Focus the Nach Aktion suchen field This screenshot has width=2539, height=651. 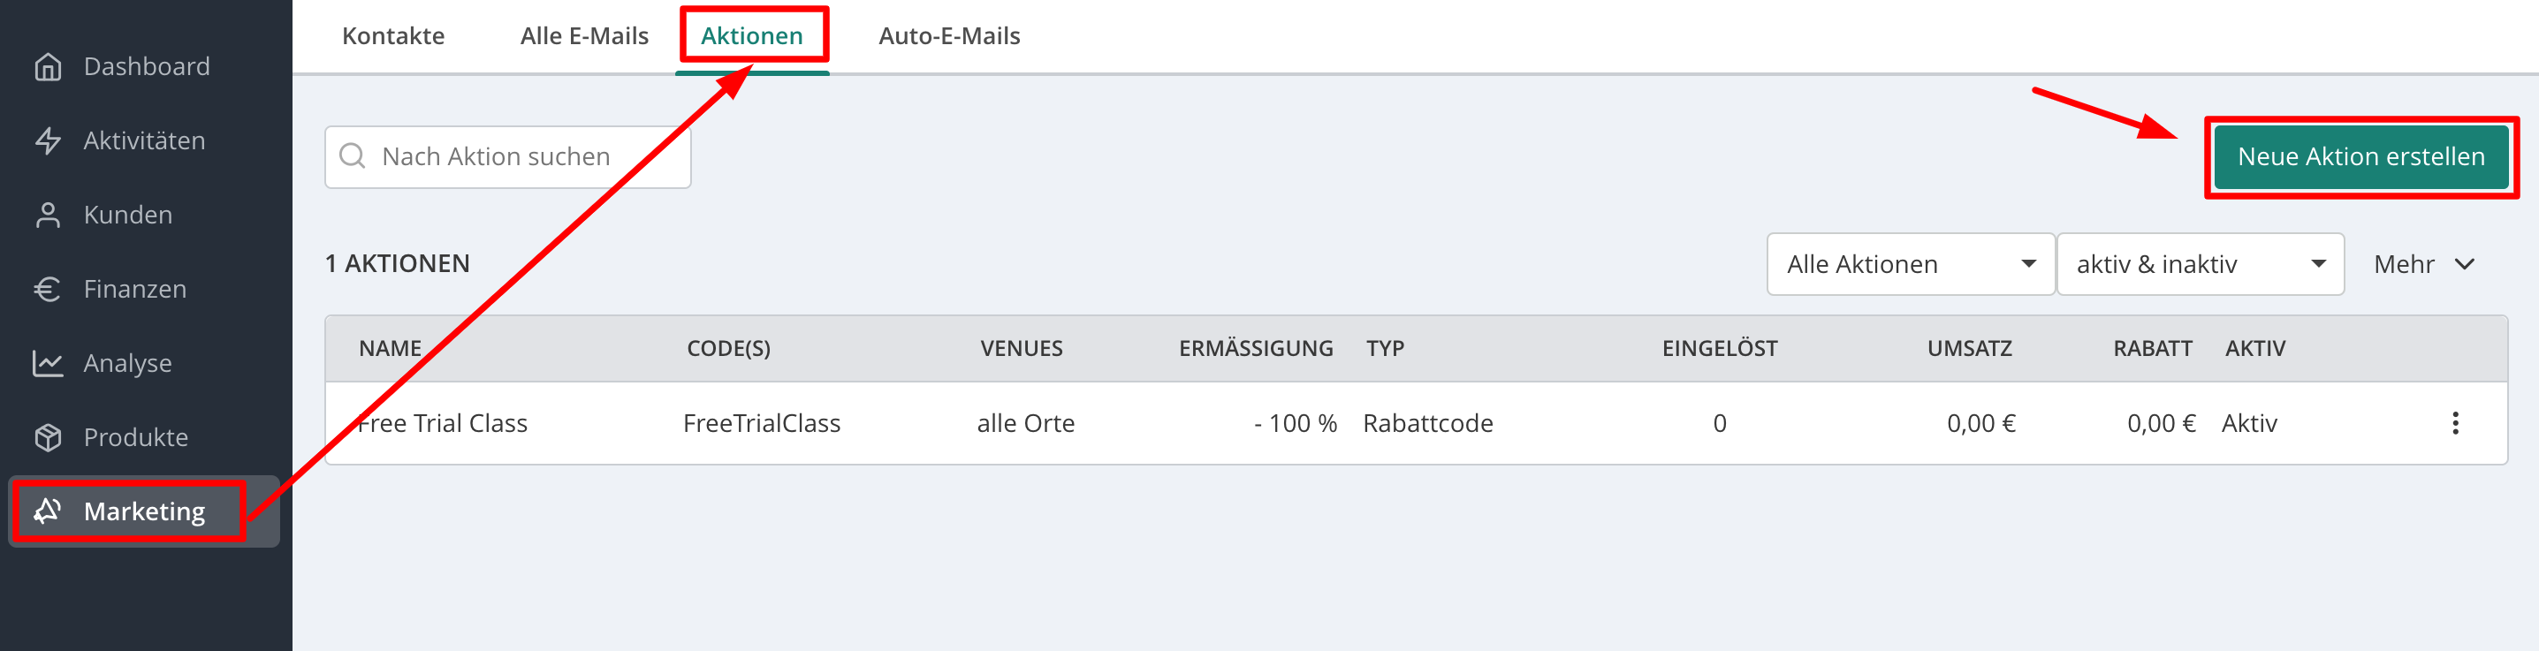522,156
